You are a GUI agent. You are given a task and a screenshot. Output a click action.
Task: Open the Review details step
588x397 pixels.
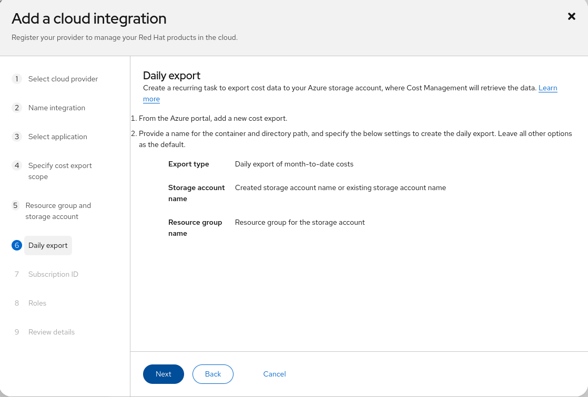[x=52, y=332]
